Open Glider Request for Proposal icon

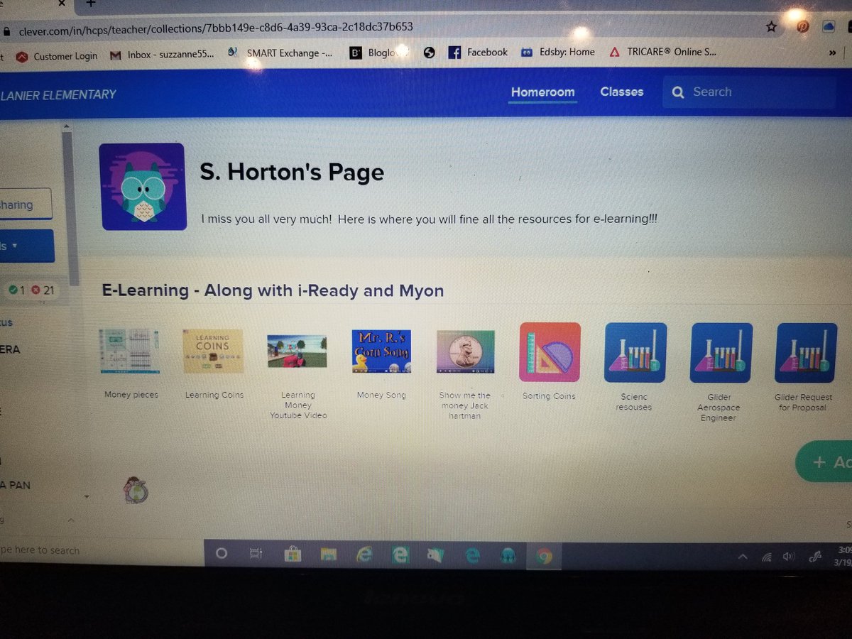tap(807, 353)
